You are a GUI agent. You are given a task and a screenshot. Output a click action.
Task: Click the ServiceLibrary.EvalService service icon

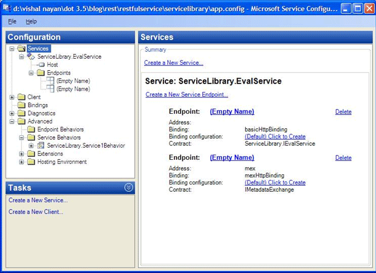[31, 56]
